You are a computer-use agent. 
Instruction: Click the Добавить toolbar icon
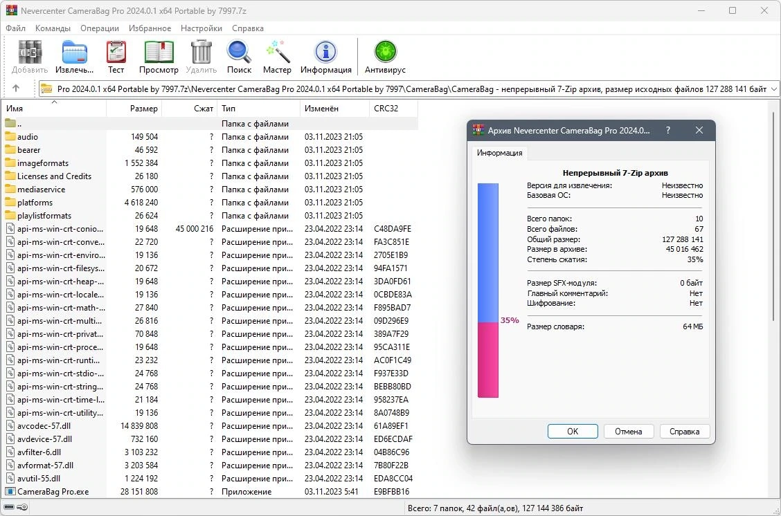30,53
